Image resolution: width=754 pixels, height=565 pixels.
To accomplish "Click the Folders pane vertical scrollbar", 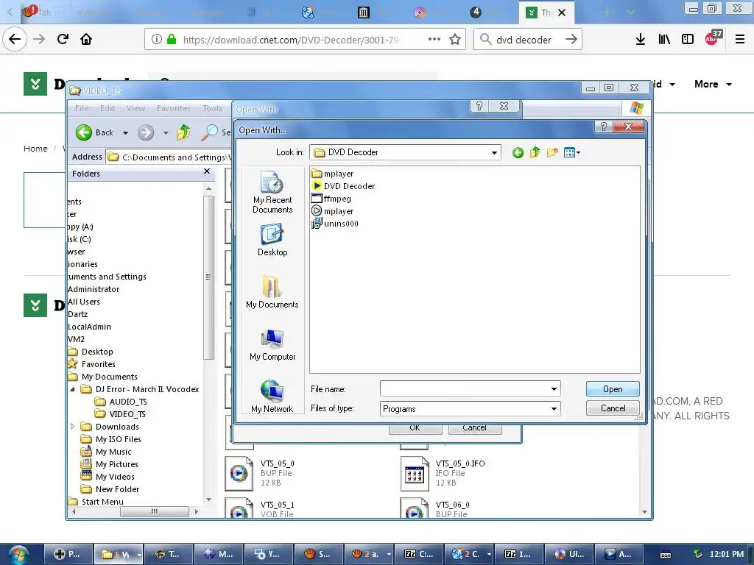I will [x=208, y=277].
